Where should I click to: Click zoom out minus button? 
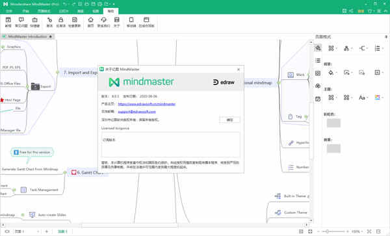click(318, 231)
